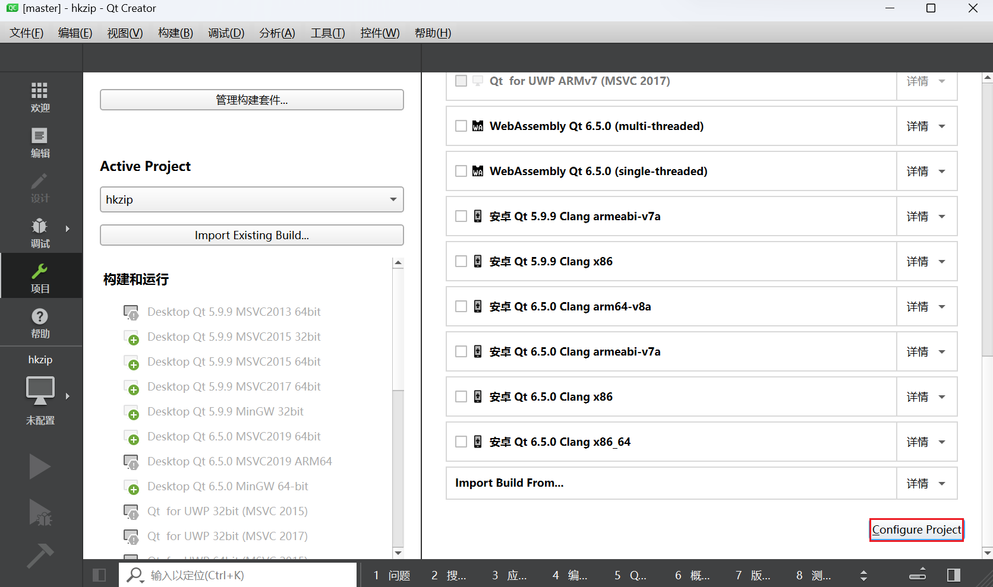Screen dimensions: 993x587
Task: Check Android Qt 5.9.9 Clang x86 kit
Action: [x=461, y=261]
